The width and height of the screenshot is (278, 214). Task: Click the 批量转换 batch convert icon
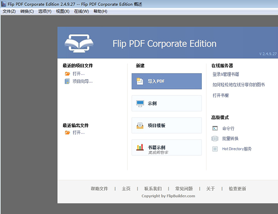click(x=215, y=139)
